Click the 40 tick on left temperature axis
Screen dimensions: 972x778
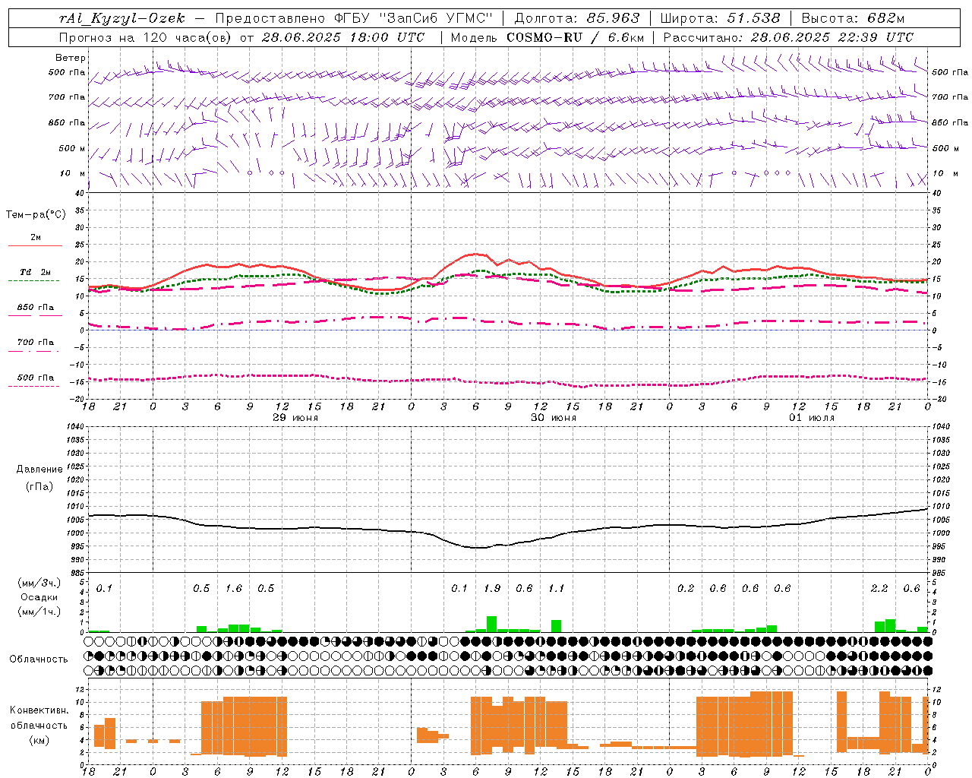(80, 194)
